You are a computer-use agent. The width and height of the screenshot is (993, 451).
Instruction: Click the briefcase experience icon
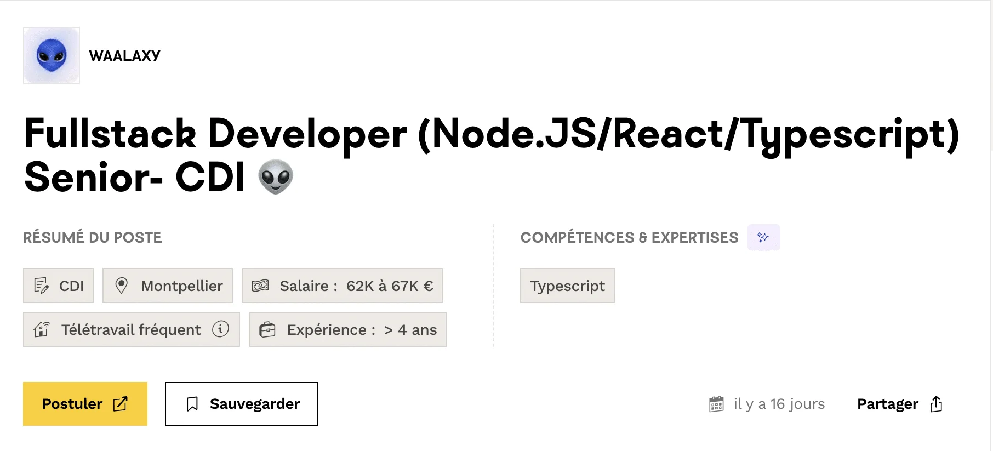(x=267, y=329)
